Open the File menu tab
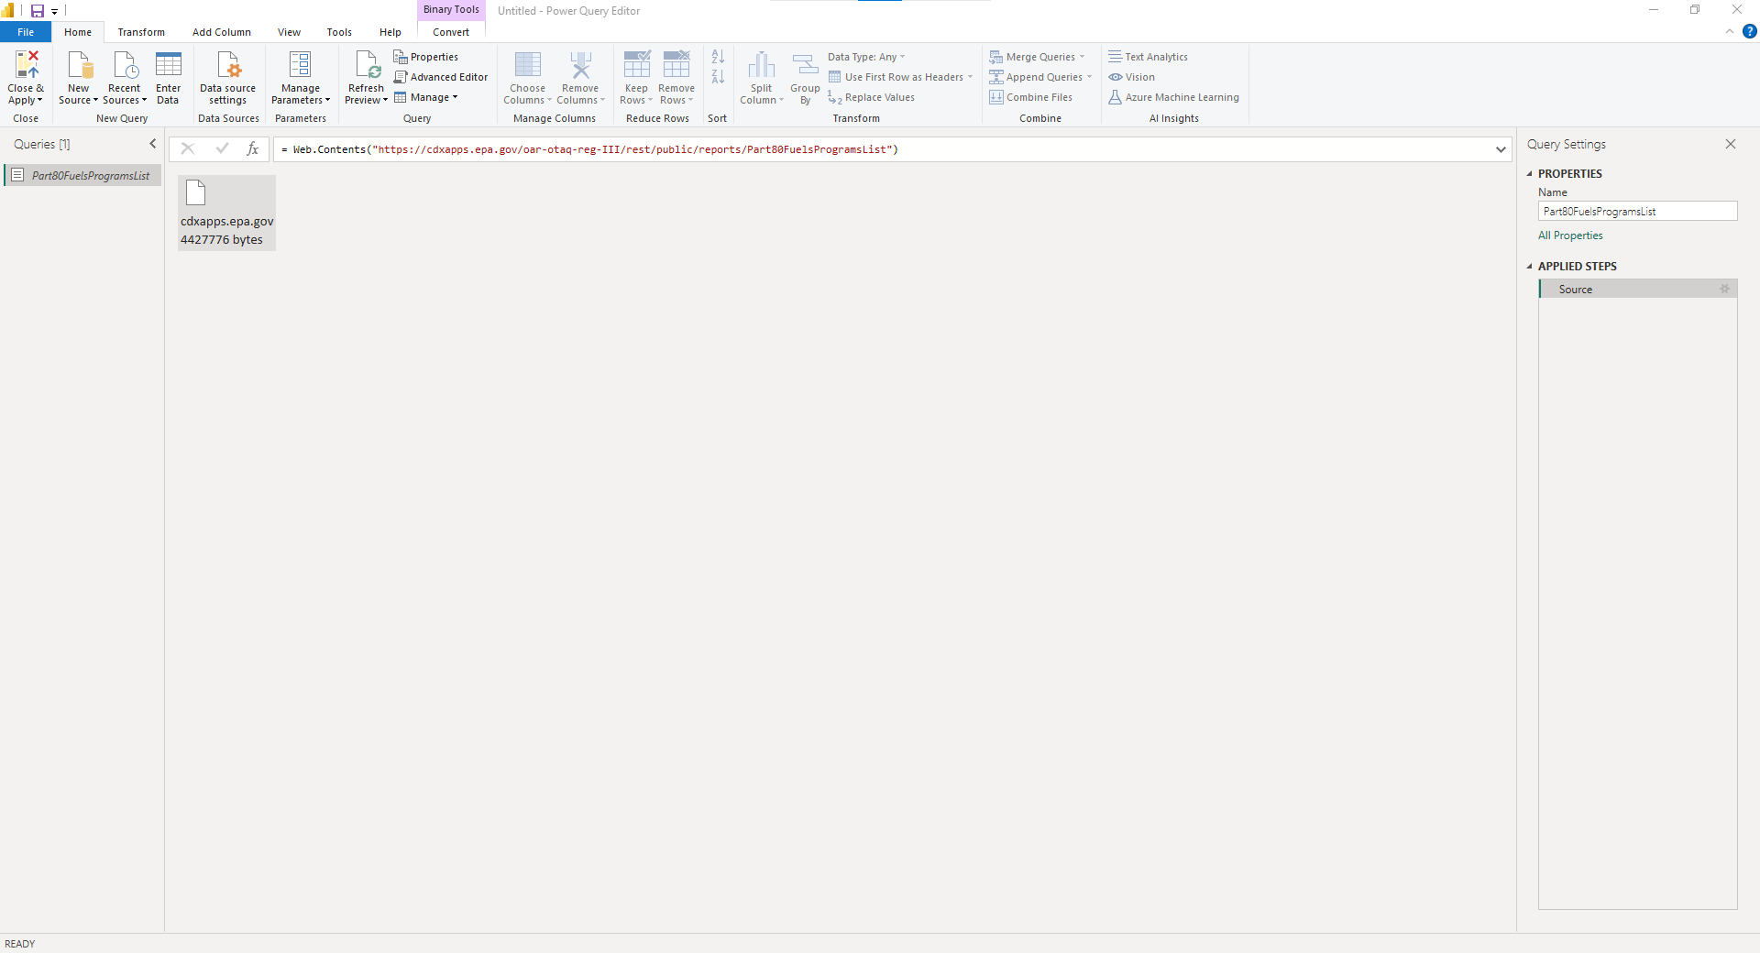Viewport: 1760px width, 953px height. (x=26, y=32)
